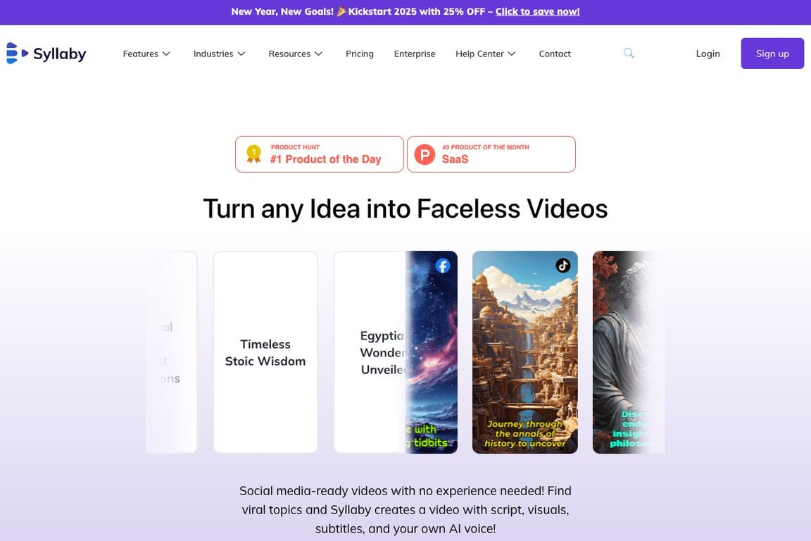Image resolution: width=811 pixels, height=541 pixels.
Task: Click the Syllaby logo icon
Action: [x=17, y=54]
